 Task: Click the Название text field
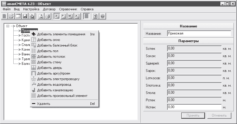(198, 34)
